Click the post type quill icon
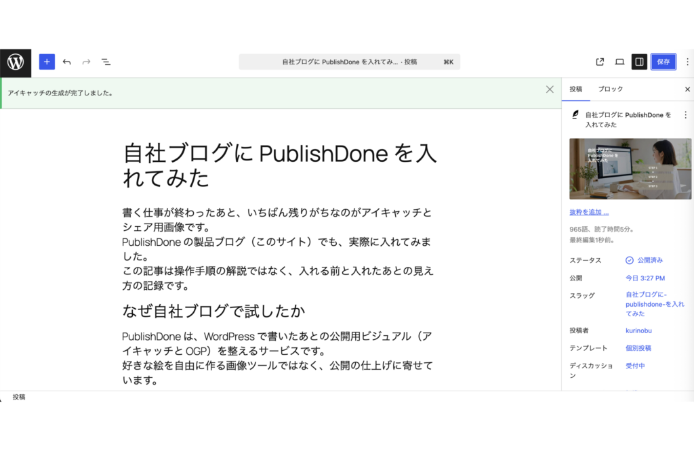694x451 pixels. pyautogui.click(x=575, y=115)
